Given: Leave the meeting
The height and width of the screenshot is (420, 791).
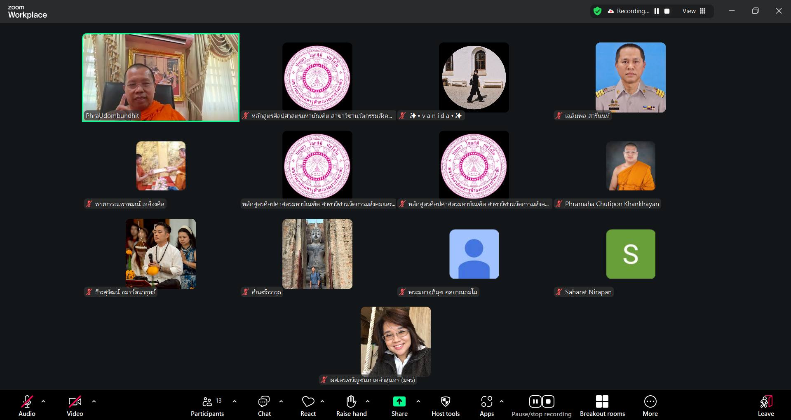Looking at the screenshot, I should click(x=765, y=402).
